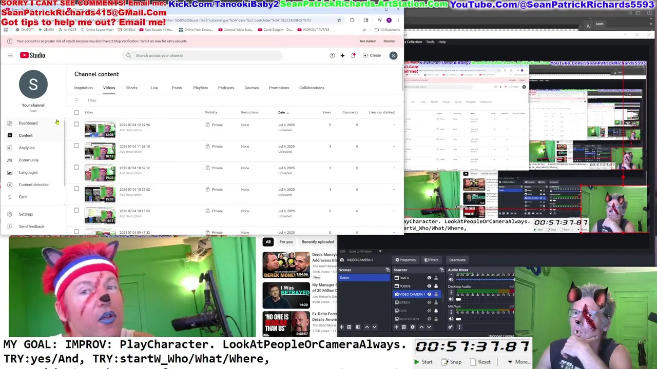The width and height of the screenshot is (657, 369).
Task: Open the notifications bell in Studio
Action: coord(353,55)
